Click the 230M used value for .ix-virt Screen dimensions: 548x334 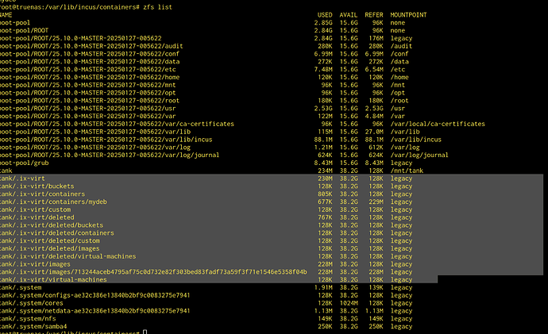point(325,179)
